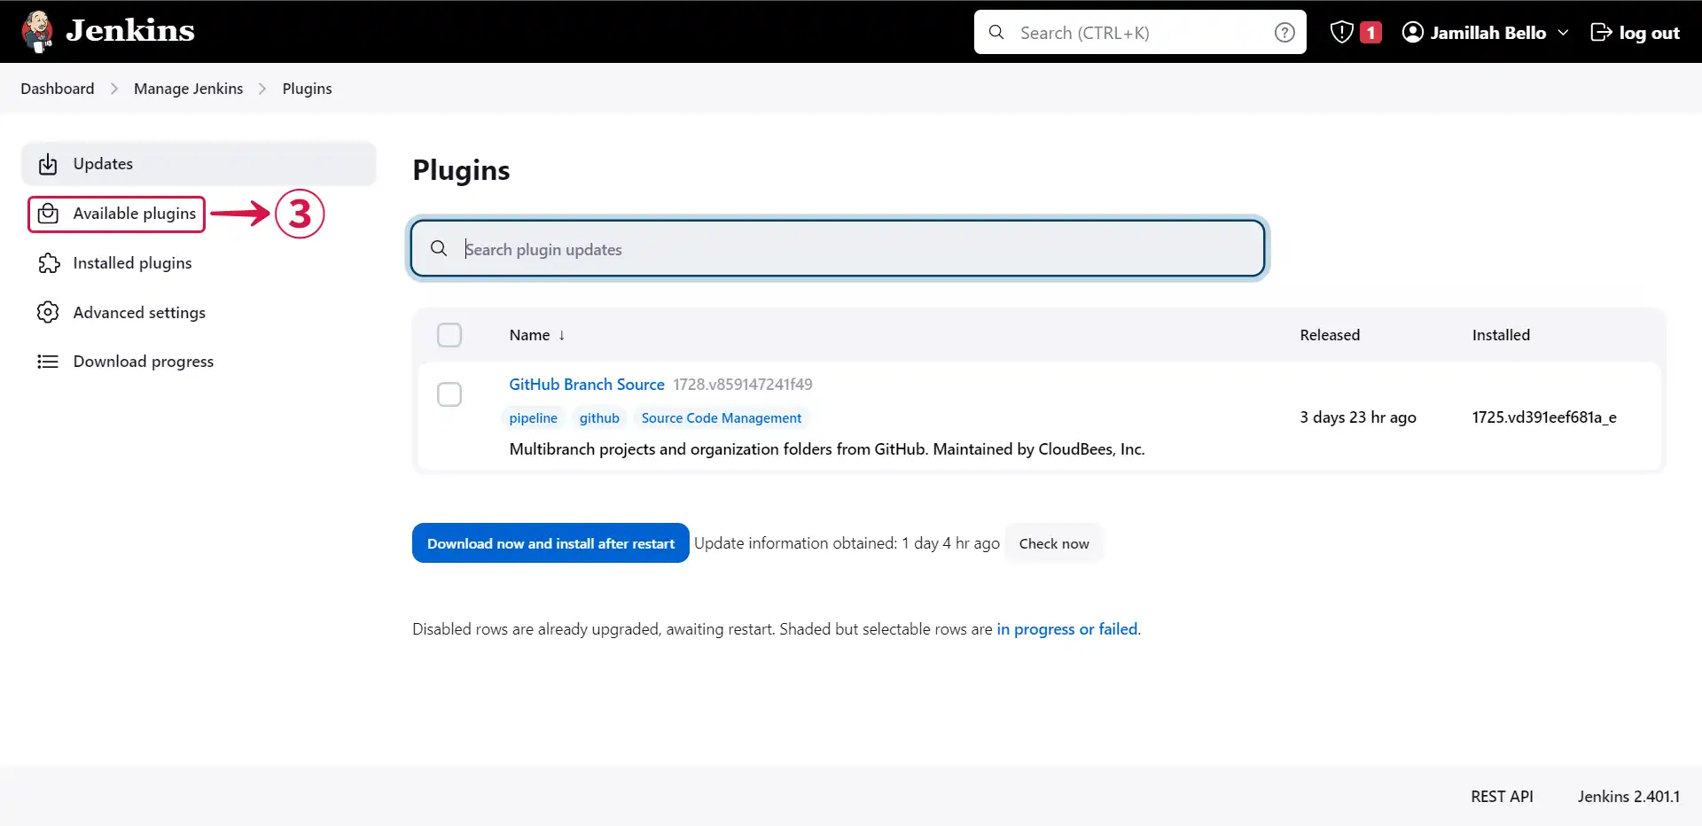Go to Dashboard breadcrumb
This screenshot has height=826, width=1702.
(x=58, y=89)
